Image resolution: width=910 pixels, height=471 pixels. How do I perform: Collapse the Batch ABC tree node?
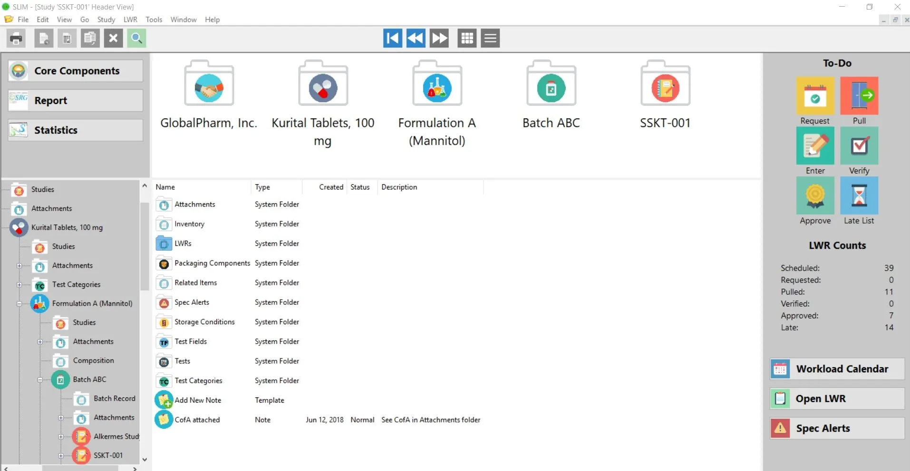[40, 380]
